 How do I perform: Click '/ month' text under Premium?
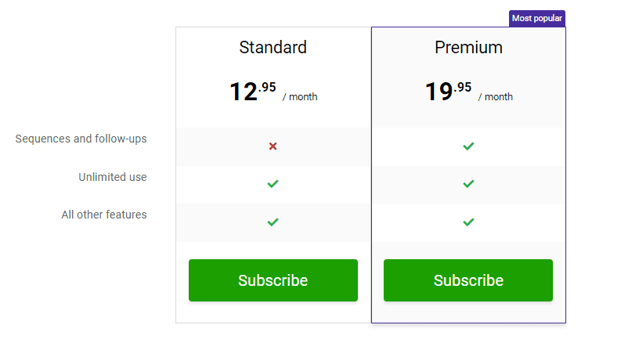(x=496, y=96)
